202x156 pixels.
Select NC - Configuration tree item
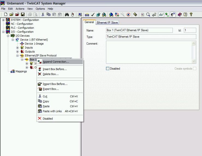pos(22,24)
